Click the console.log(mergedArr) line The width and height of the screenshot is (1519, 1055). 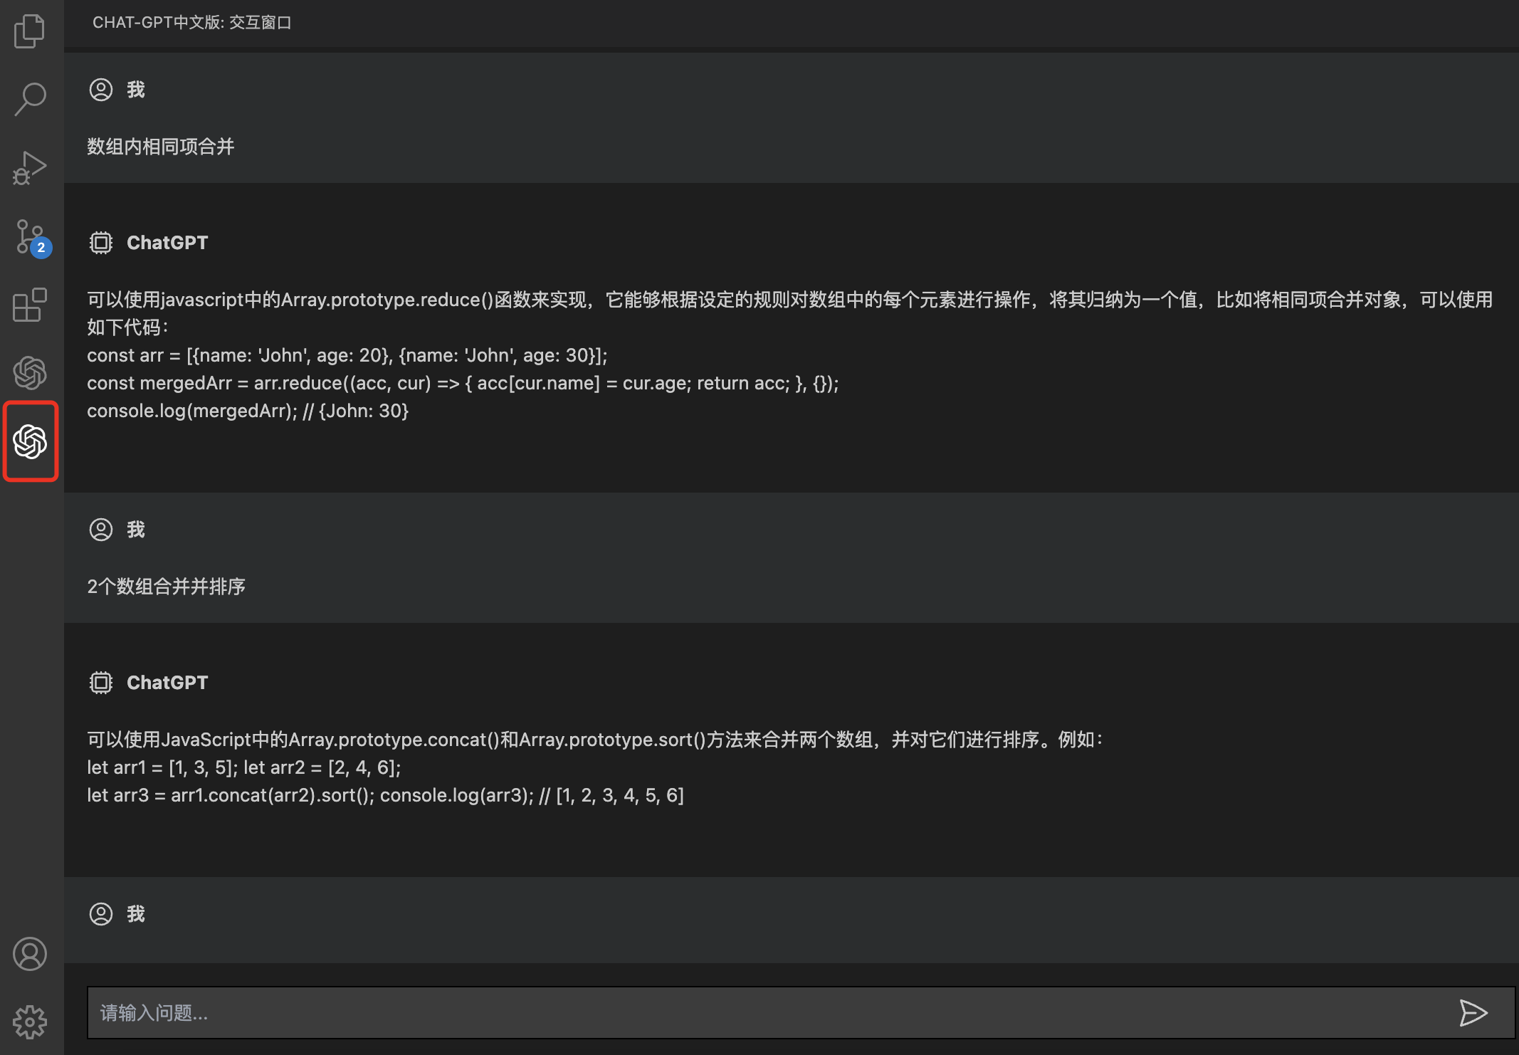click(x=248, y=411)
